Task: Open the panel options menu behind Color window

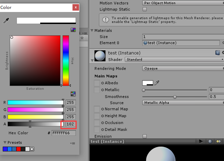Action: (x=85, y=33)
